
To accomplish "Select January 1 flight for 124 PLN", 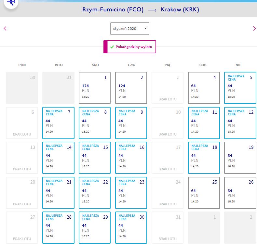I will [x=95, y=88].
